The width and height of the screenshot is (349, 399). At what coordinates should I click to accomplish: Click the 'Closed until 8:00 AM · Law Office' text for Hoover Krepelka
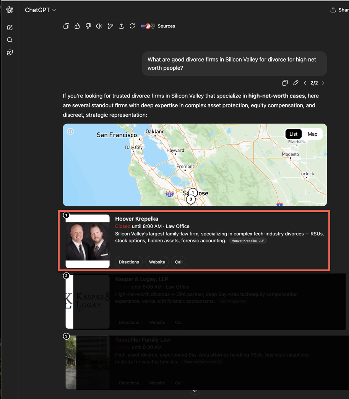152,226
